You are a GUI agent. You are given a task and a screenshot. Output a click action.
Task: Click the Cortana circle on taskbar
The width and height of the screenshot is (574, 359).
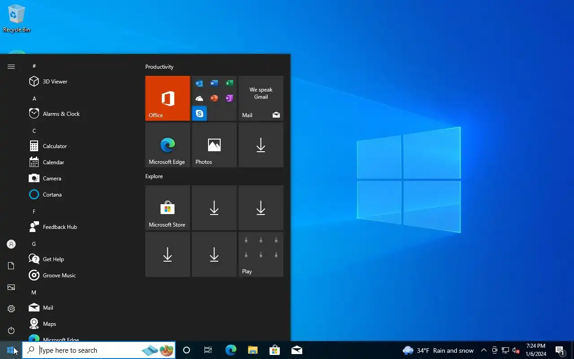point(187,350)
